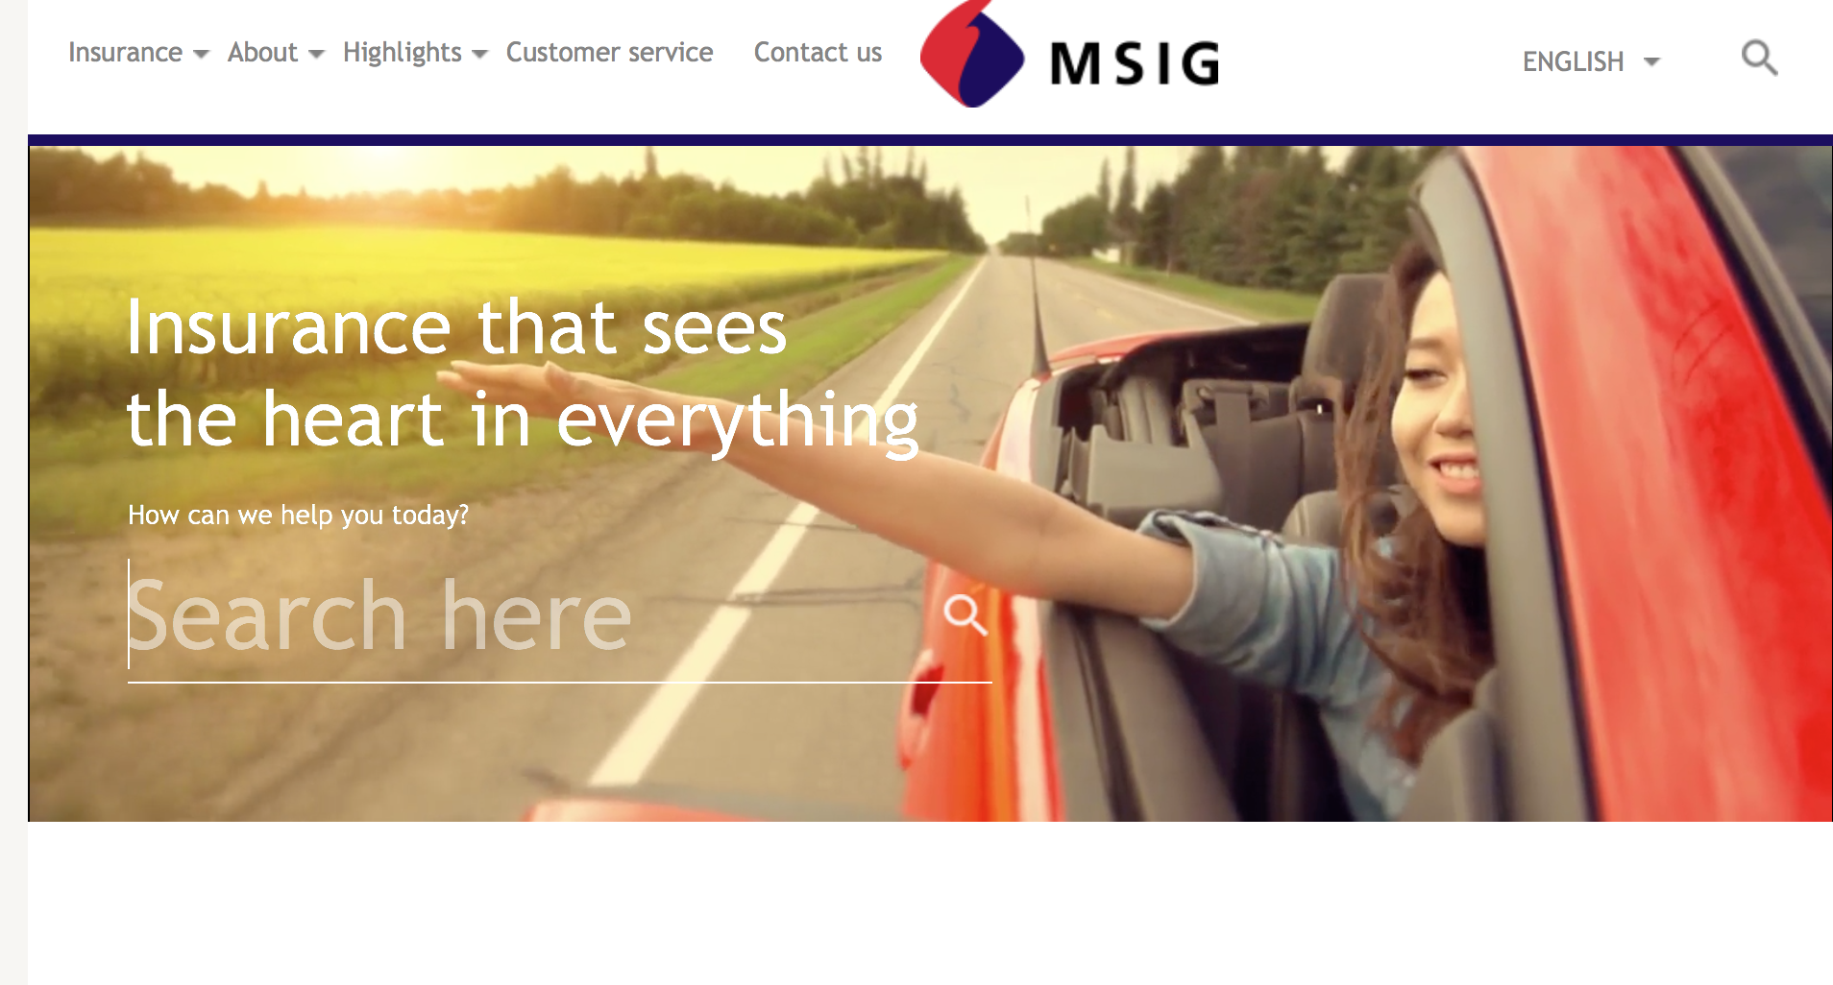Open search via header magnifier icon
1833x985 pixels.
point(1759,58)
